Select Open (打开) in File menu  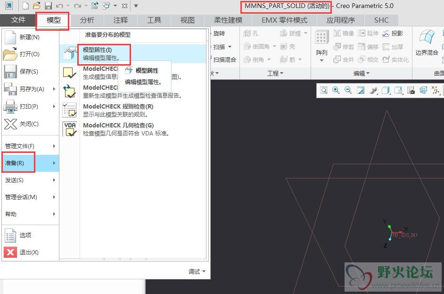[30, 54]
